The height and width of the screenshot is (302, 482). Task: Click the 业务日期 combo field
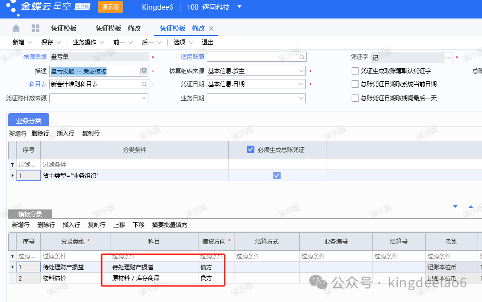coord(256,98)
